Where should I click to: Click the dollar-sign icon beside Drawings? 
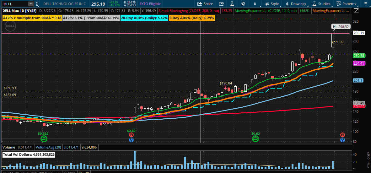[x=287, y=4]
